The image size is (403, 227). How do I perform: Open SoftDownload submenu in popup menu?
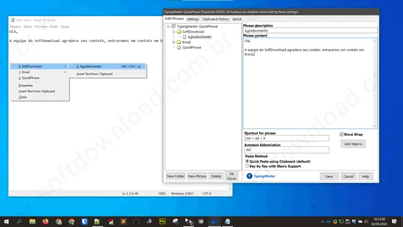pos(39,66)
